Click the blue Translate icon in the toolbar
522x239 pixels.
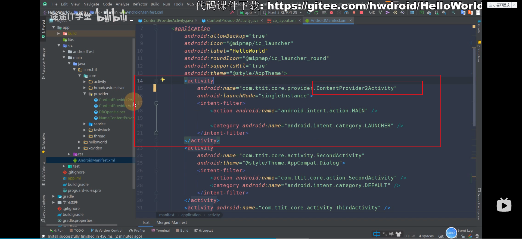[x=463, y=12]
